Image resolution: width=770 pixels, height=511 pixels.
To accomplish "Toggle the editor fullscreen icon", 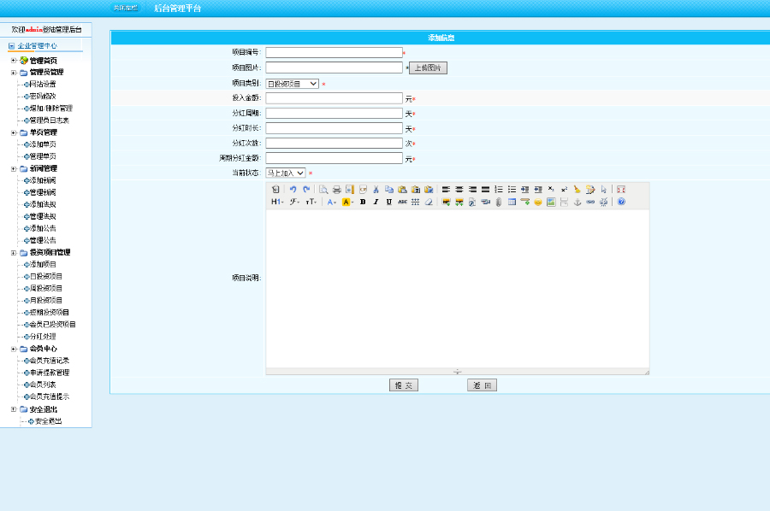I will pyautogui.click(x=621, y=189).
